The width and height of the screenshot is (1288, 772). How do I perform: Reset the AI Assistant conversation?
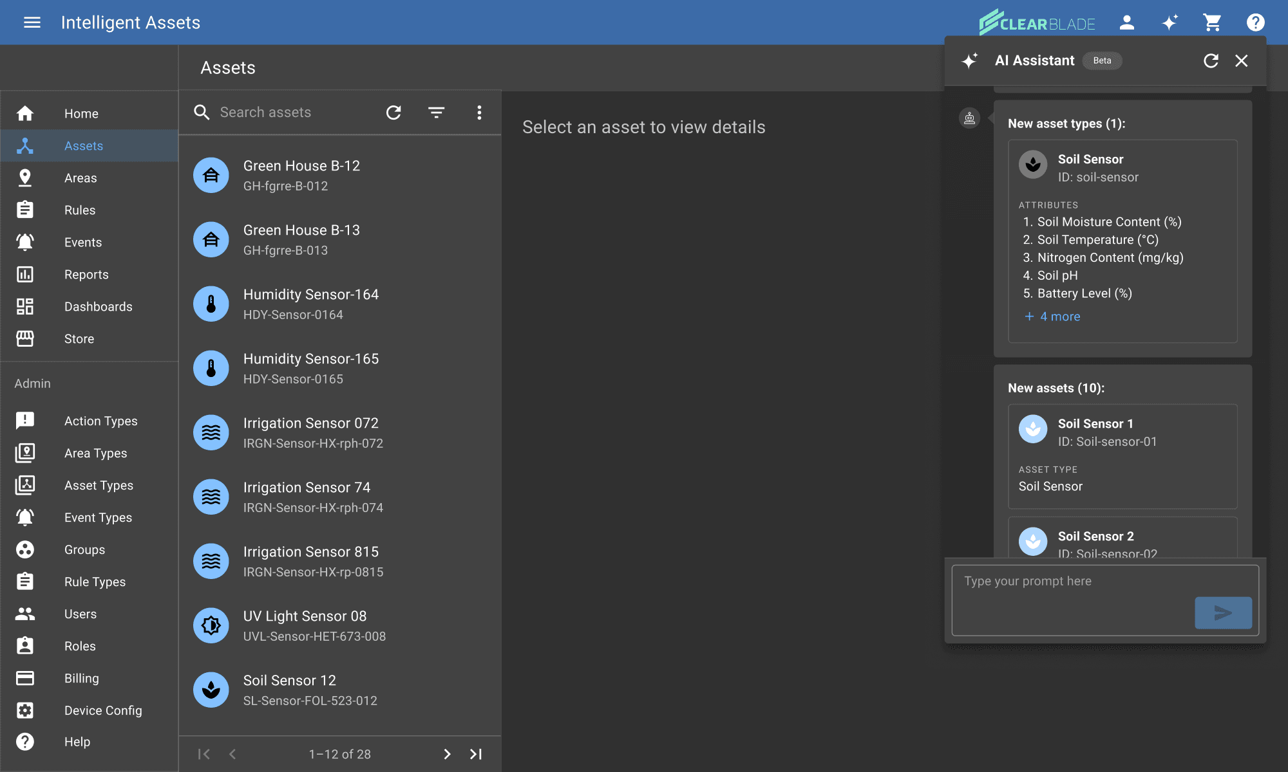point(1211,60)
